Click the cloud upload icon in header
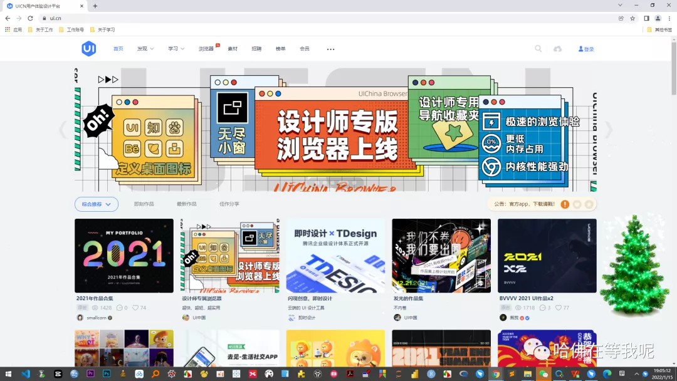This screenshot has height=381, width=677. point(557,49)
